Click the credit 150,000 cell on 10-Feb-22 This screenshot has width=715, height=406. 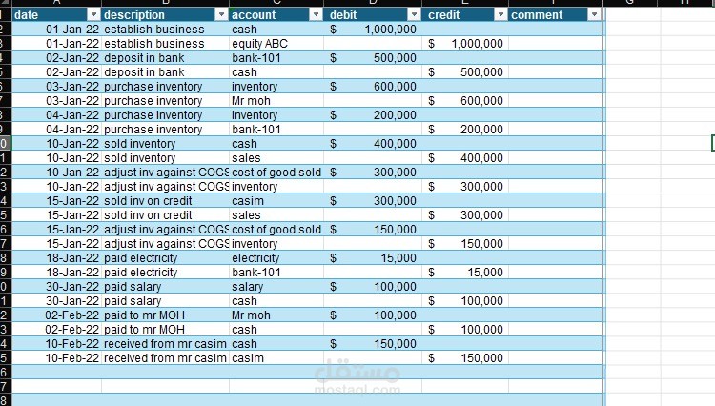[465, 358]
